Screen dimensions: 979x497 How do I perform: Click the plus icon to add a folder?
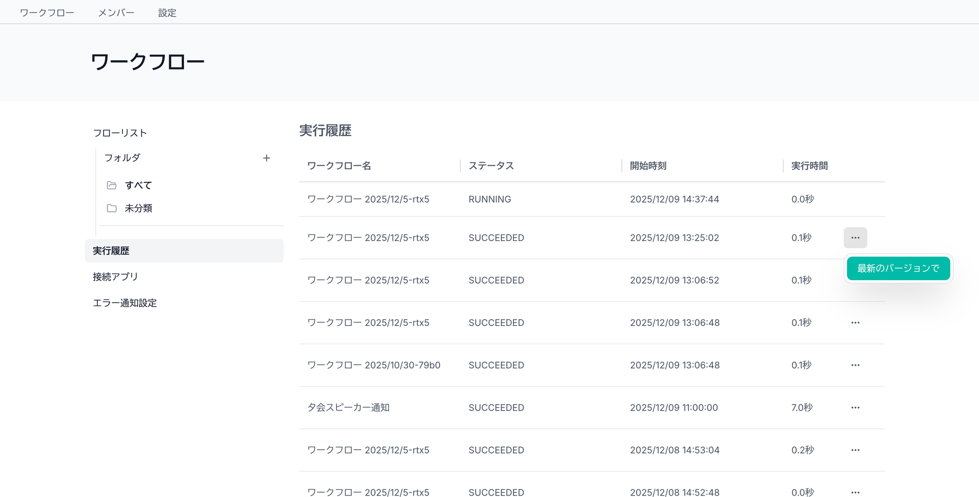click(x=266, y=158)
